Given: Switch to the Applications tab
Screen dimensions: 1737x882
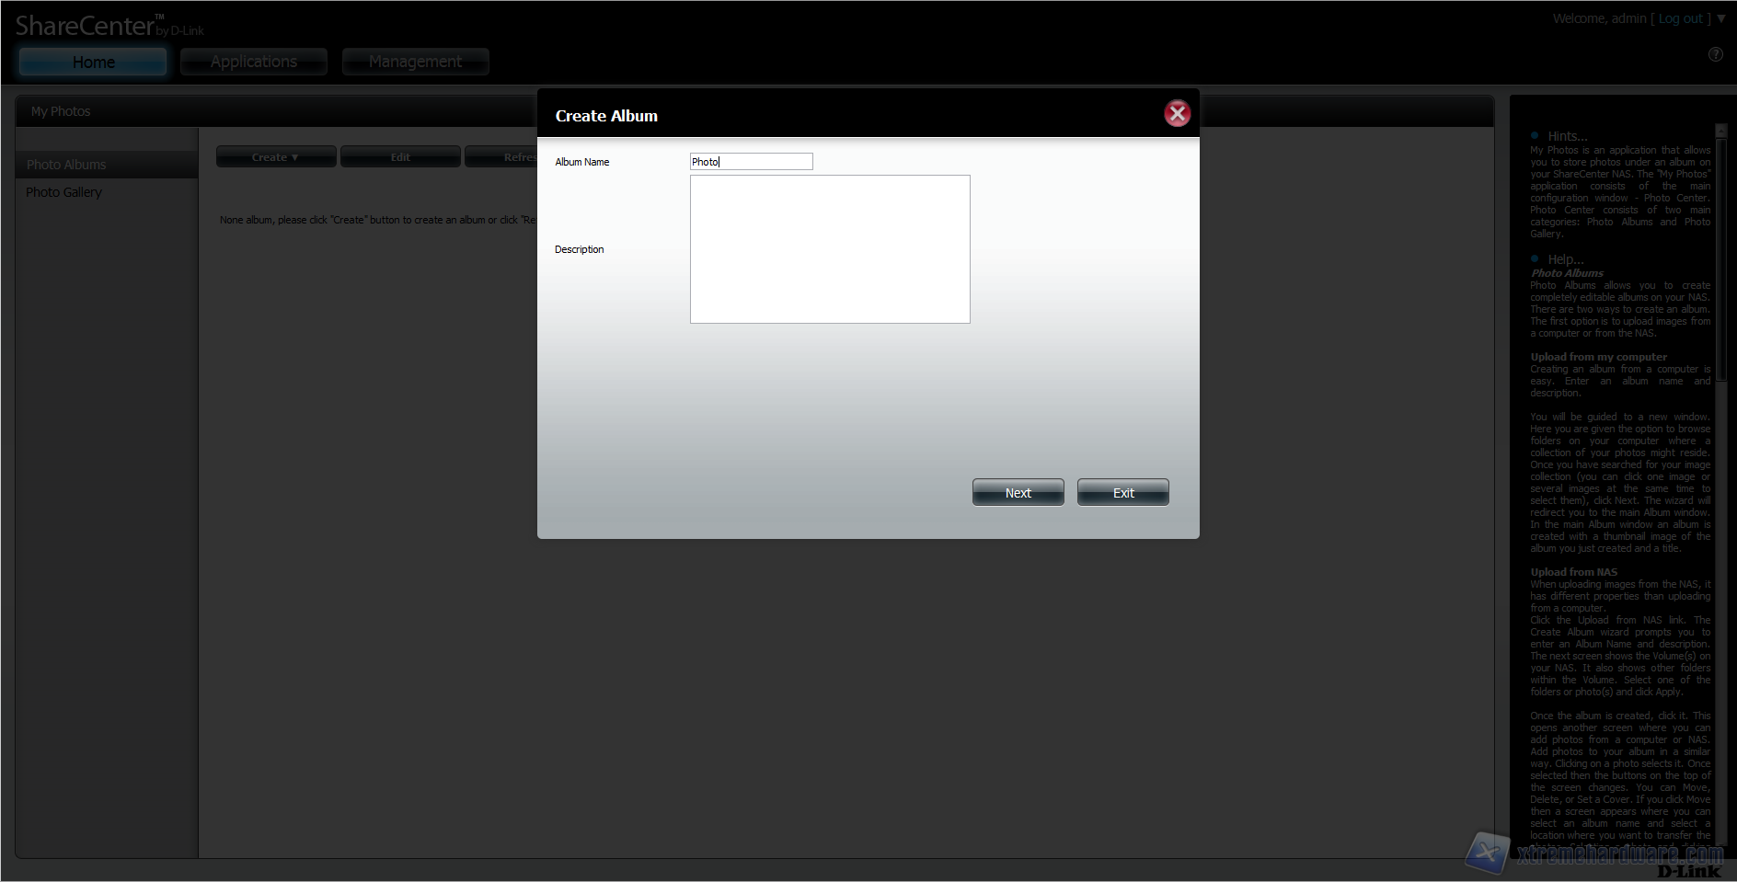Looking at the screenshot, I should [254, 62].
